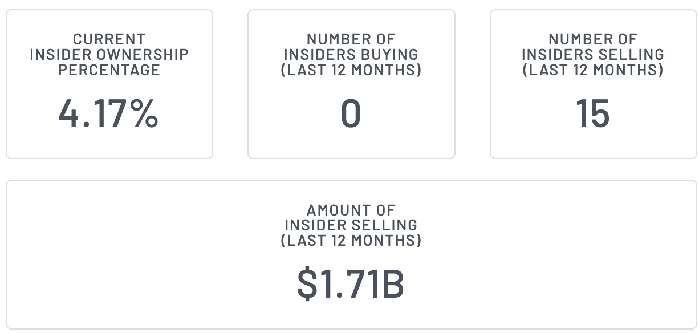Click the 15 insiders selling value

point(592,113)
